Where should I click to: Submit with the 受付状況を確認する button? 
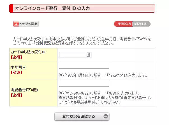[82, 116]
